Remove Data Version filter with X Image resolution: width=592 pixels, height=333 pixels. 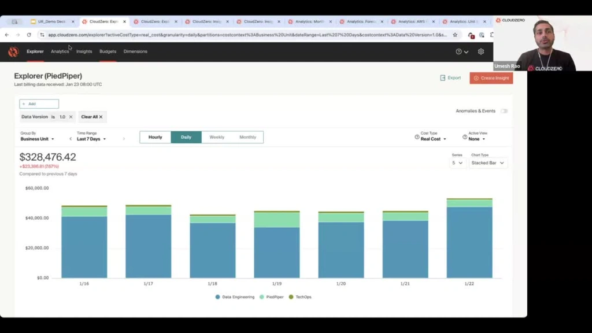tap(71, 117)
